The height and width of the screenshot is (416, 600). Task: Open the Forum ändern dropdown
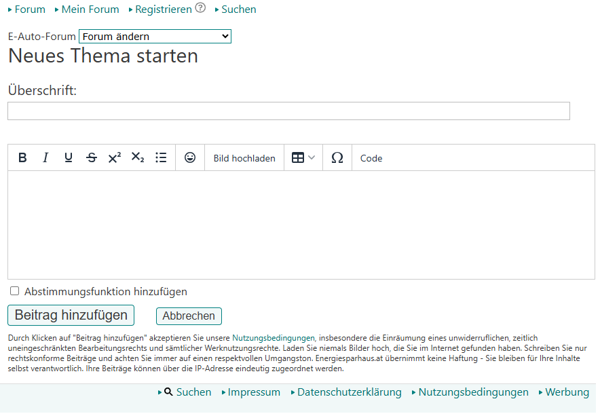(x=155, y=37)
